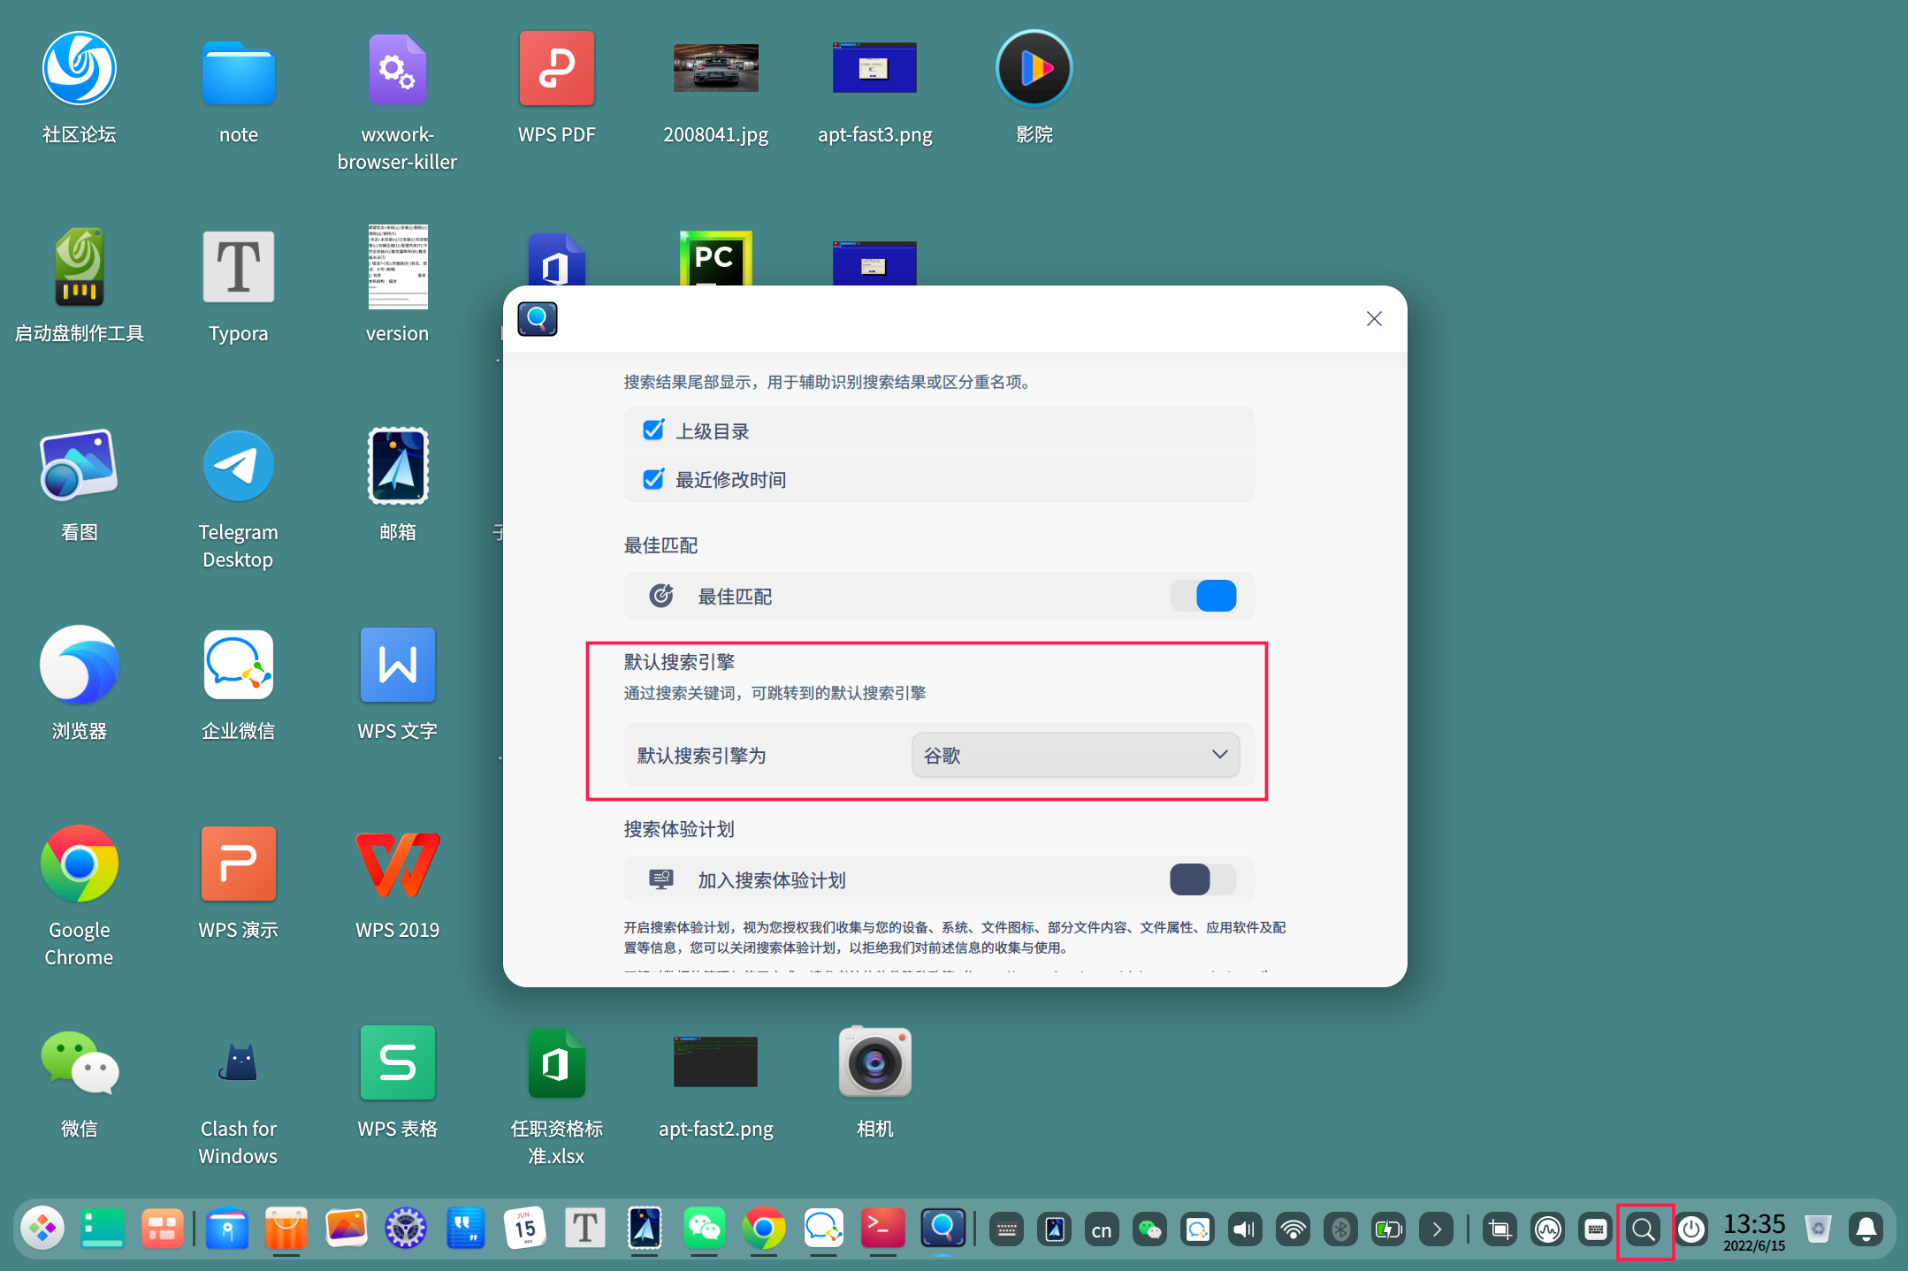Open terminal from the dock
This screenshot has height=1271, width=1908.
coord(882,1229)
